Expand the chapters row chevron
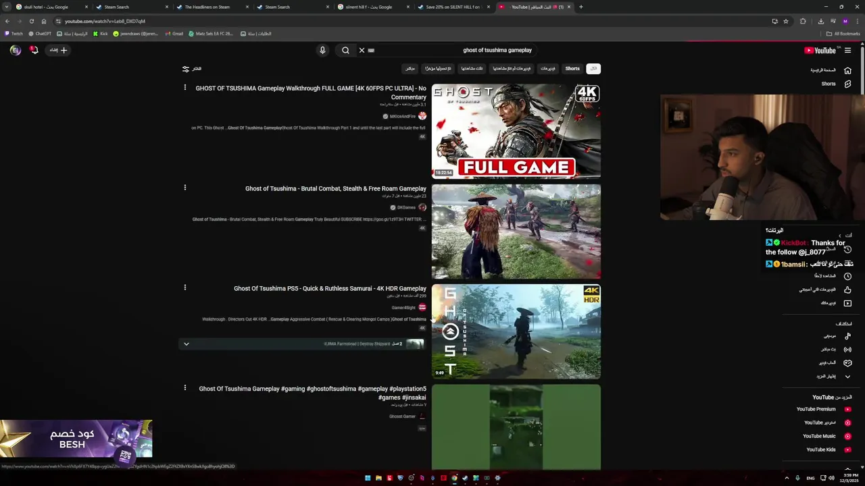The height and width of the screenshot is (486, 865). pyautogui.click(x=186, y=344)
